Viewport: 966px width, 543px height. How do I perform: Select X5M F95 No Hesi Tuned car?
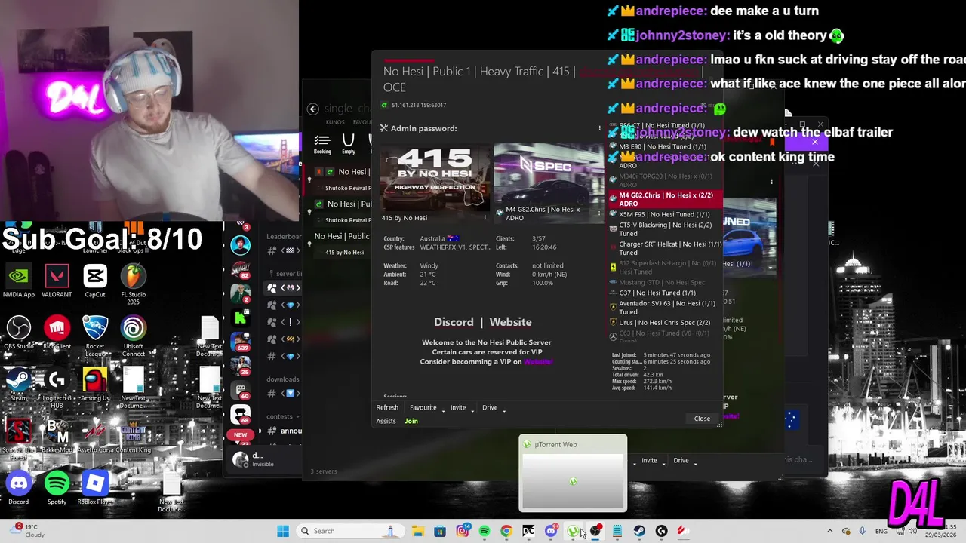[666, 214]
